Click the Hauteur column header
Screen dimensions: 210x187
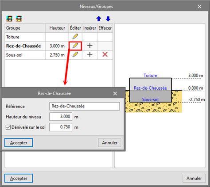point(57,28)
